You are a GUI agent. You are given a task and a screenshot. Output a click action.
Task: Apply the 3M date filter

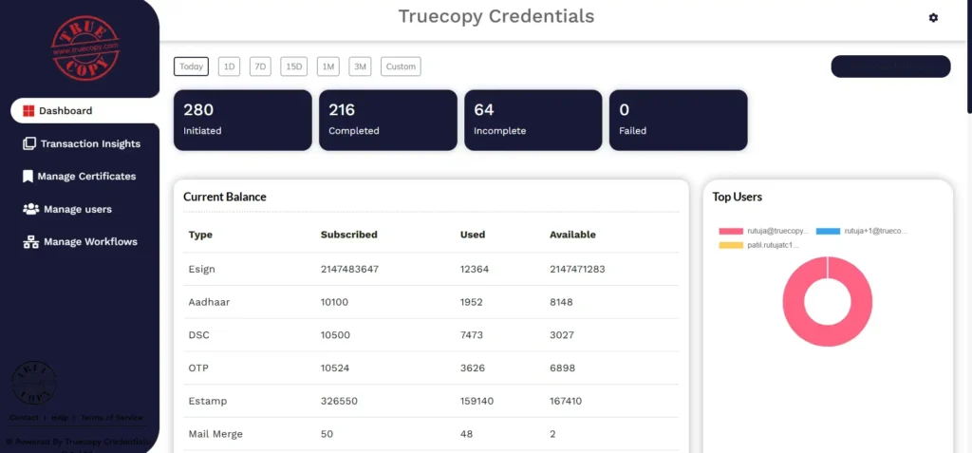click(x=360, y=66)
